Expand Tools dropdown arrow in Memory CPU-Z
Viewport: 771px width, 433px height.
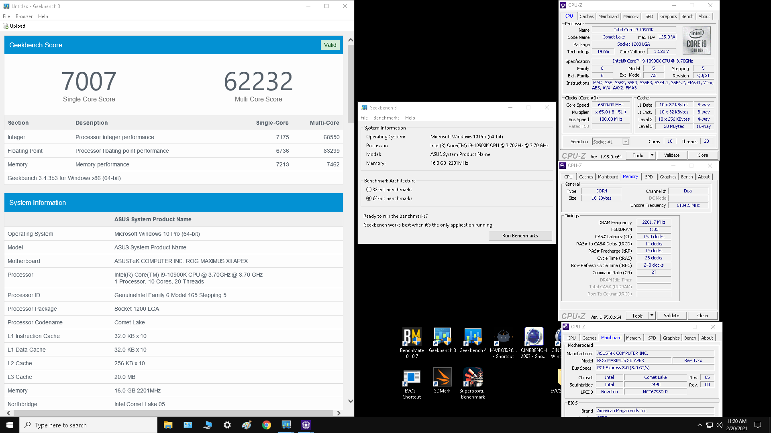[x=652, y=316]
